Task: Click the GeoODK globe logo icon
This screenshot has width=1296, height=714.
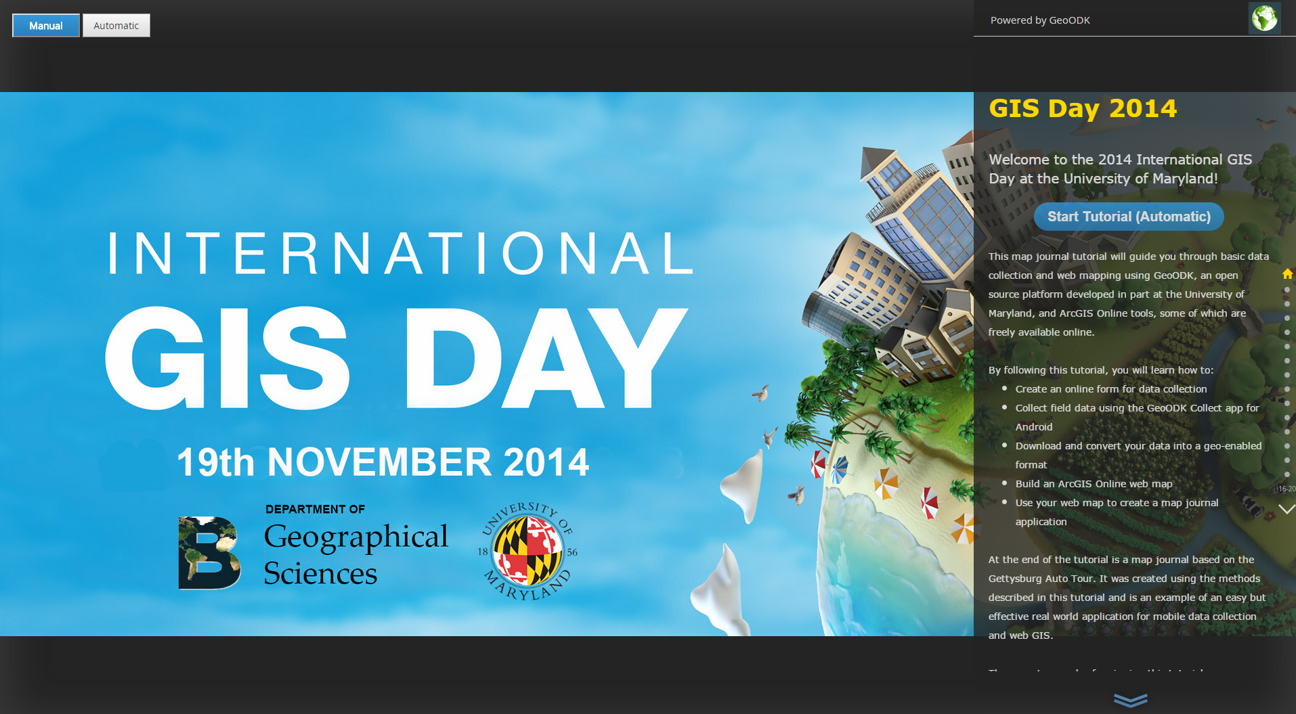Action: [1264, 18]
